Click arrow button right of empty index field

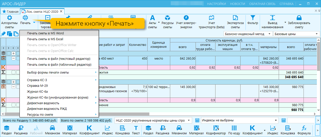[x=318, y=120]
